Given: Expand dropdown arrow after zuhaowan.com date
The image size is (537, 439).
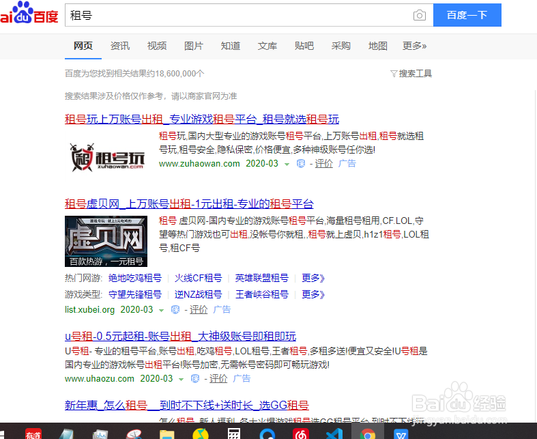Looking at the screenshot, I should [287, 164].
